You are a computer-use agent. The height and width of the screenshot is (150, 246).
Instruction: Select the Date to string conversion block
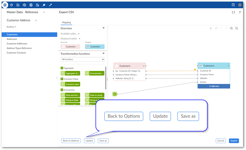point(95,95)
